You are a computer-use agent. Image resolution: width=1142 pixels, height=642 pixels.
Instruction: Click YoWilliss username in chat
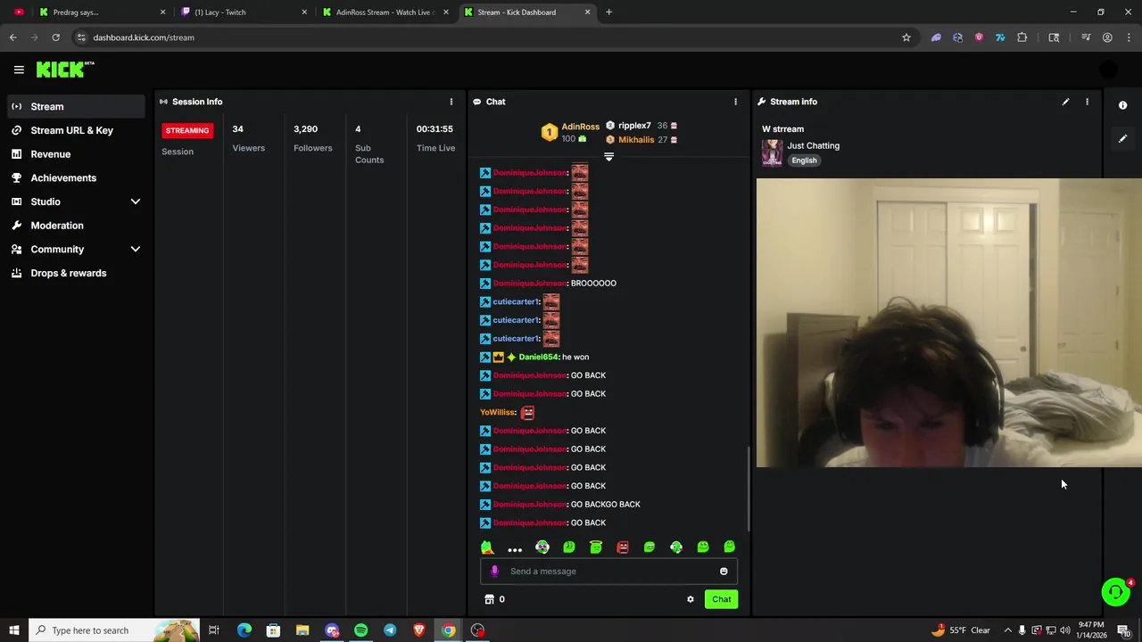coord(498,412)
